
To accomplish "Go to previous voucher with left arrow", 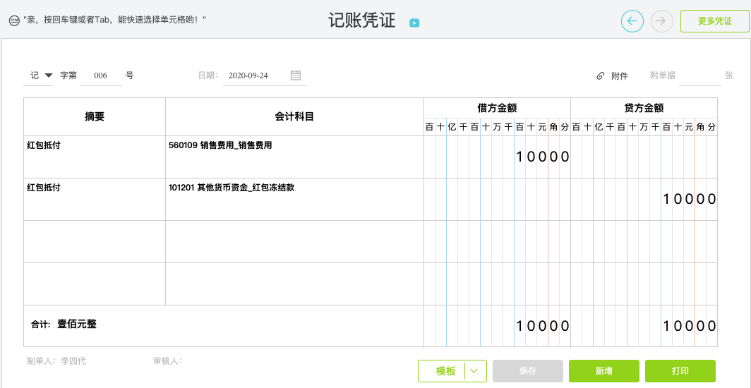I will click(632, 21).
